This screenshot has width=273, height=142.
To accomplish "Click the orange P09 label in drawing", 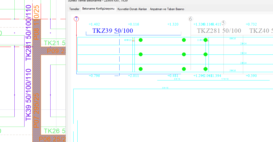I will tap(56, 51).
